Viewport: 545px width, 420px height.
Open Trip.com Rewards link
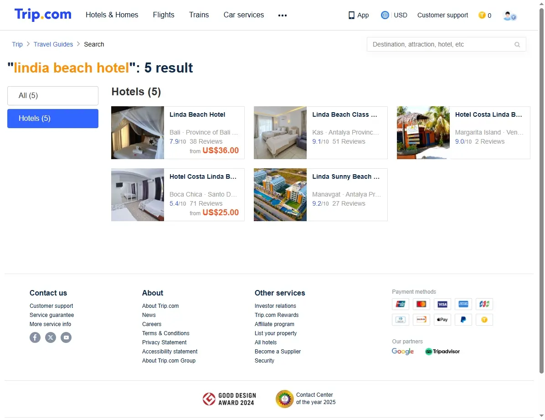tap(276, 315)
